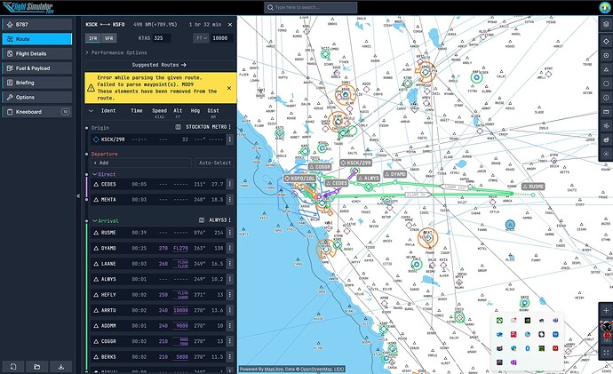The image size is (613, 374).
Task: Close the KSCK to KSFO route panel
Action: [x=230, y=24]
